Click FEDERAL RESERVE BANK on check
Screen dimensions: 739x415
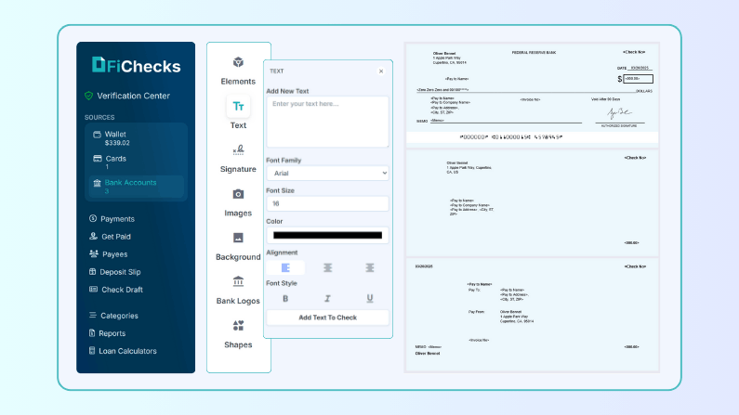tap(534, 53)
